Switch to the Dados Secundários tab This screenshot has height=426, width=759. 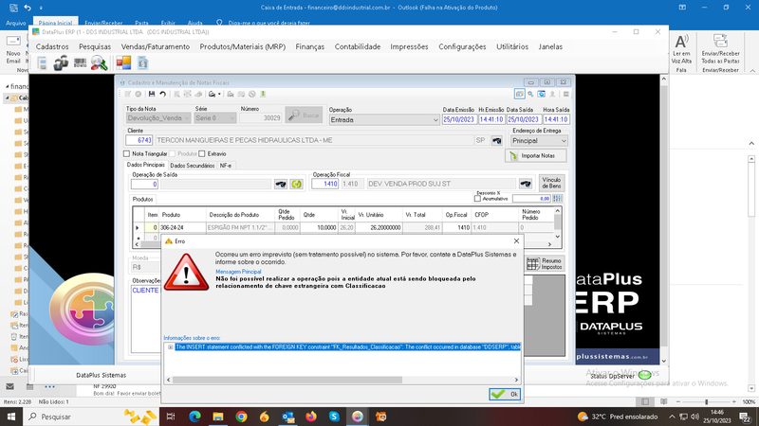193,166
